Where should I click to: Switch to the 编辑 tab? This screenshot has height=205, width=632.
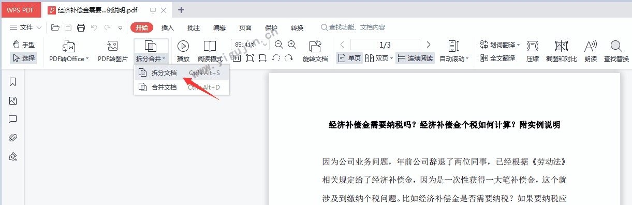[219, 27]
